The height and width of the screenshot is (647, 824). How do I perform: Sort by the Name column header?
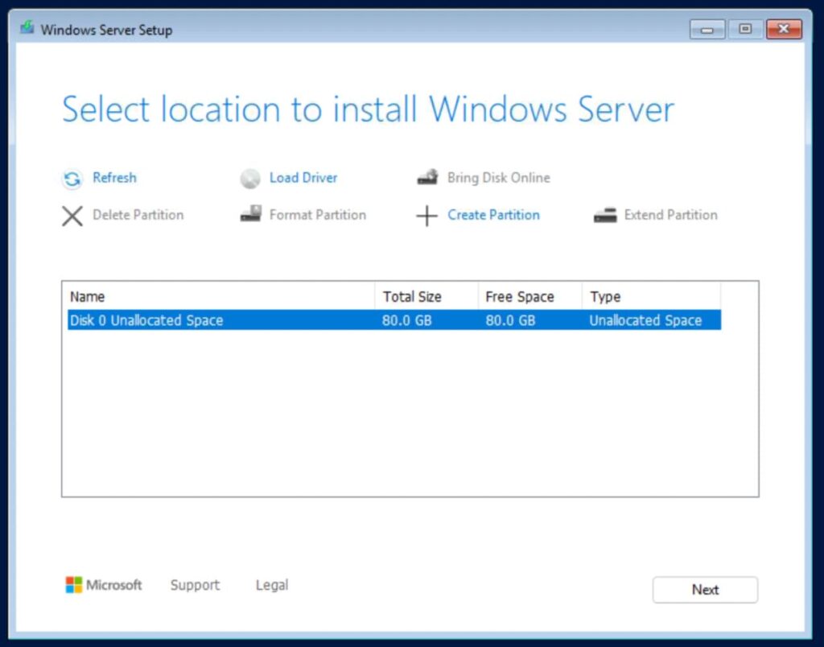pos(217,297)
